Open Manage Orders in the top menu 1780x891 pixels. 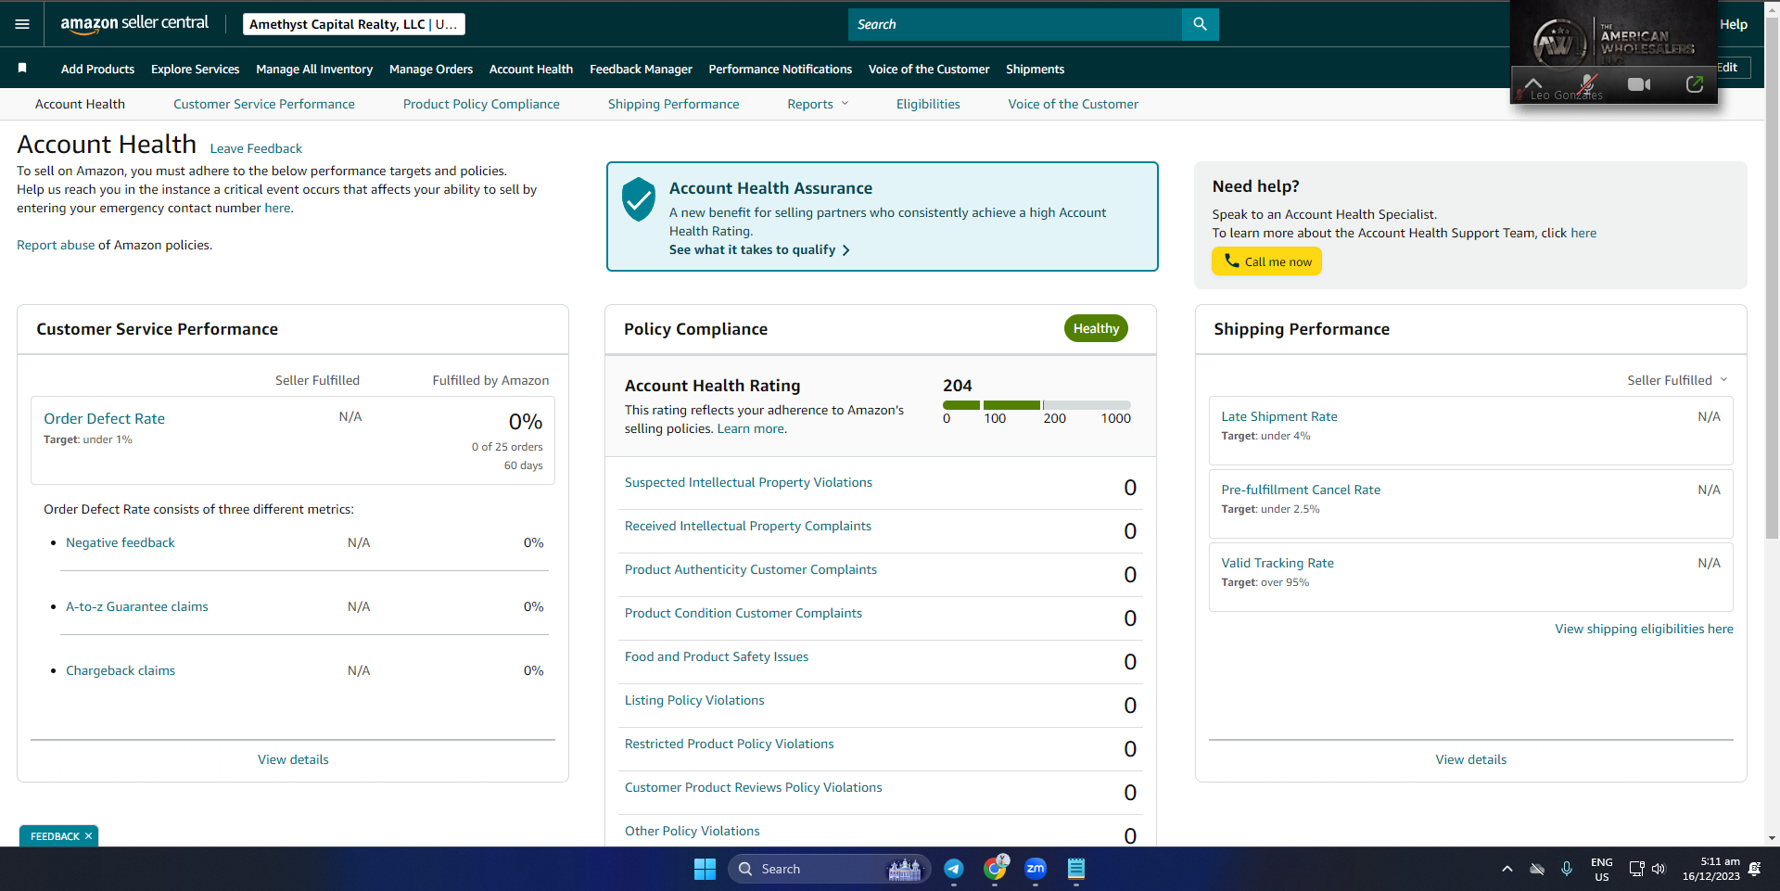[x=431, y=69]
